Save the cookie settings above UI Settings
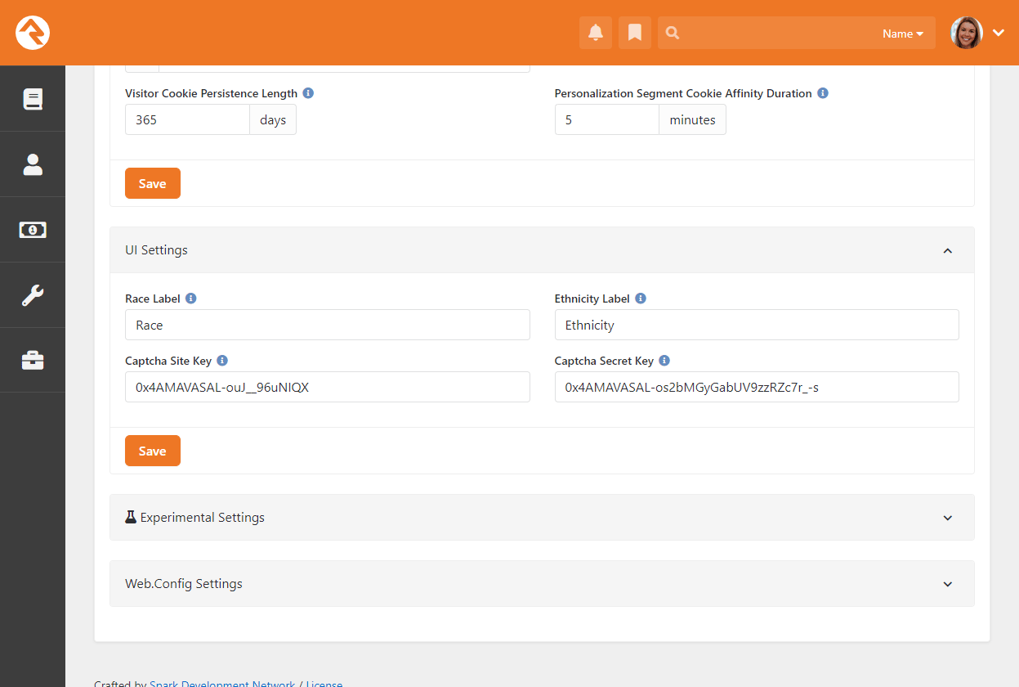1019x687 pixels. (153, 183)
